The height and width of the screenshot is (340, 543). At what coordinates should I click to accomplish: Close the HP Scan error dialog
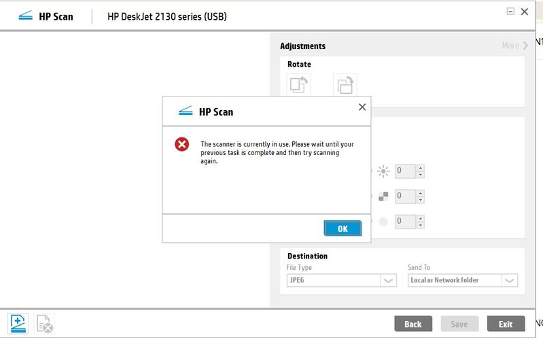click(x=362, y=107)
